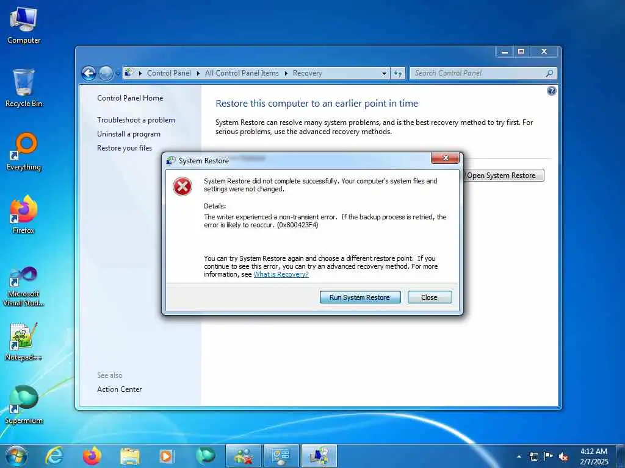Click the heading Restore this computer to an earlier point
This screenshot has height=468, width=625.
tap(317, 104)
